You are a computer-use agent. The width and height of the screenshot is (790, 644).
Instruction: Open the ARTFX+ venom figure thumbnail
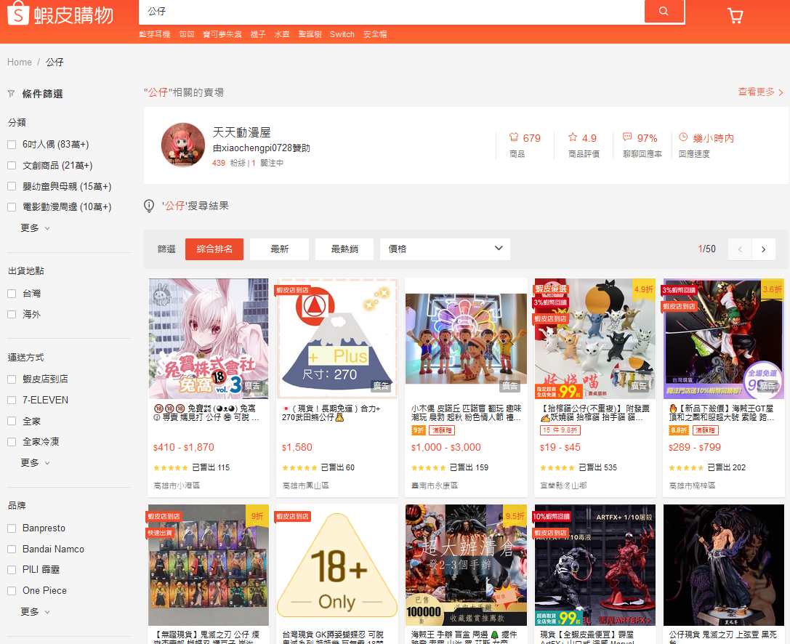coord(595,565)
